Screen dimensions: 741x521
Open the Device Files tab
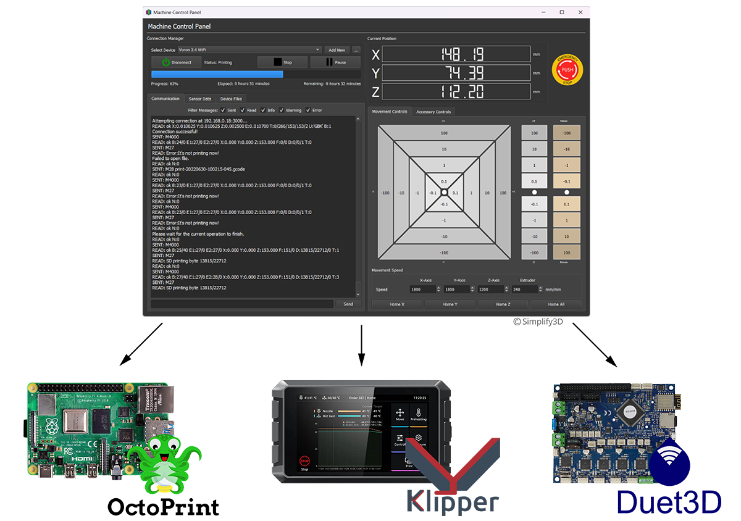tap(232, 98)
